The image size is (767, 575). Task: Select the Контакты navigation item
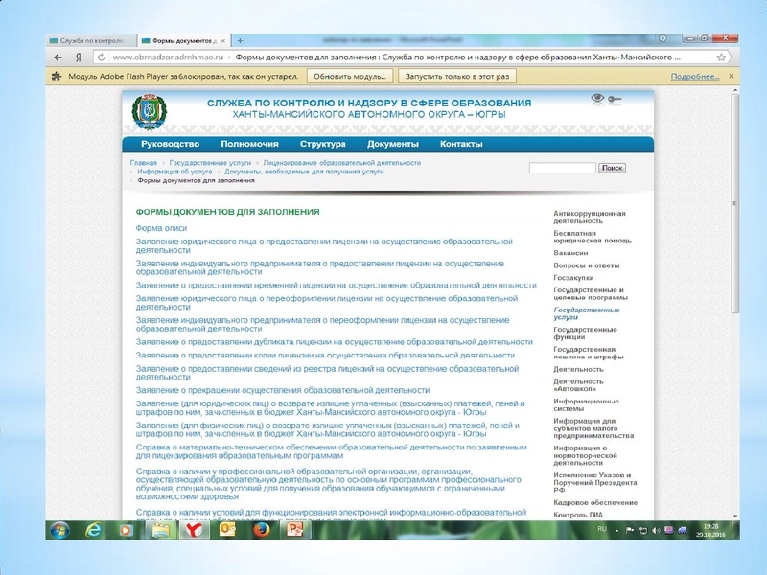point(461,145)
